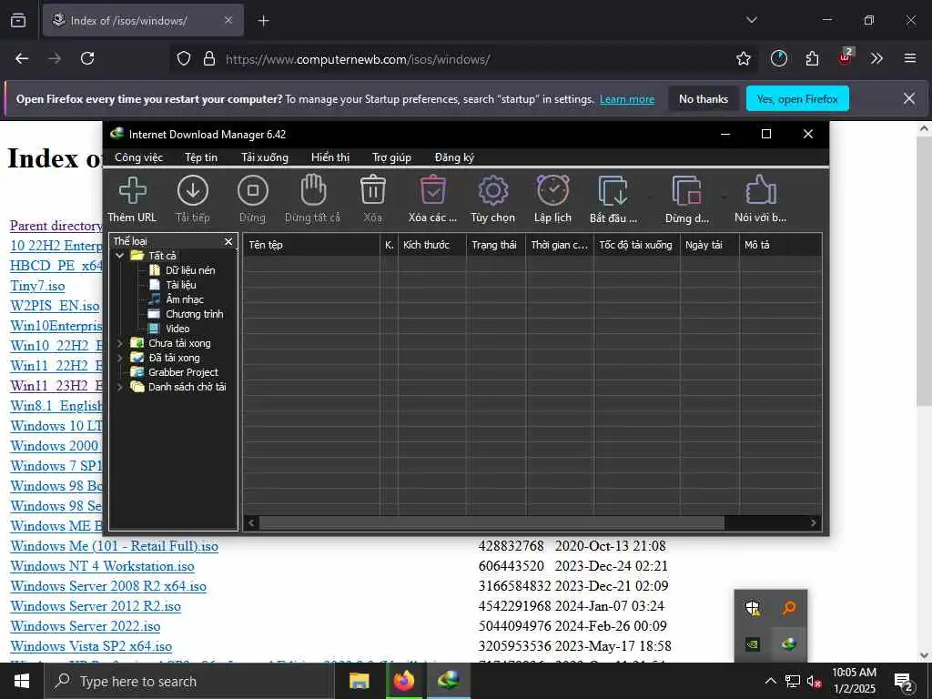
Task: Open Tùy chọn gear options
Action: pyautogui.click(x=492, y=190)
